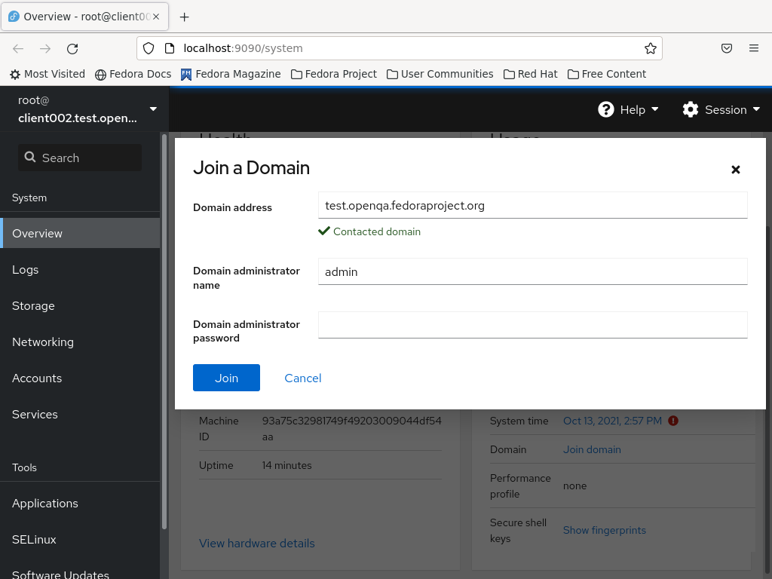The width and height of the screenshot is (772, 579).
Task: Open Services from the sidebar
Action: [80, 414]
